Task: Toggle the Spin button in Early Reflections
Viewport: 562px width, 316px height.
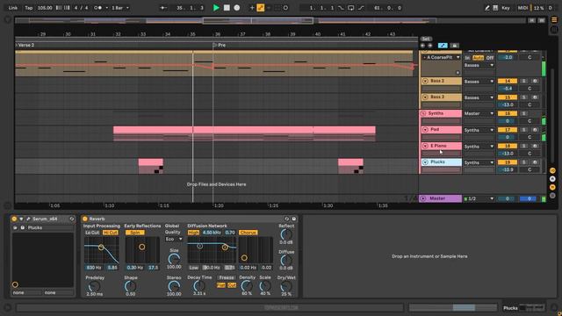Action: tap(134, 233)
